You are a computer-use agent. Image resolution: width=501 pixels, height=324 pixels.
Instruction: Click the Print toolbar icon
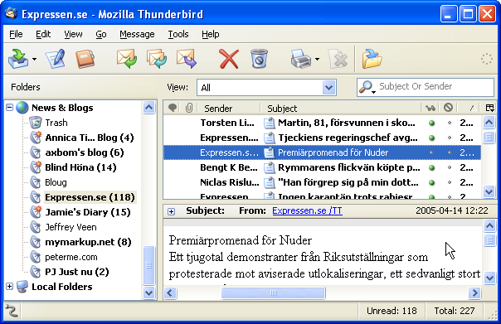[300, 59]
